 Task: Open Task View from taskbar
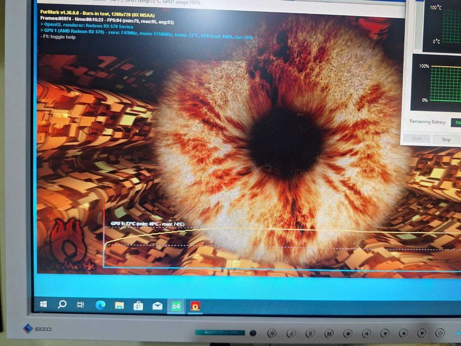click(81, 304)
